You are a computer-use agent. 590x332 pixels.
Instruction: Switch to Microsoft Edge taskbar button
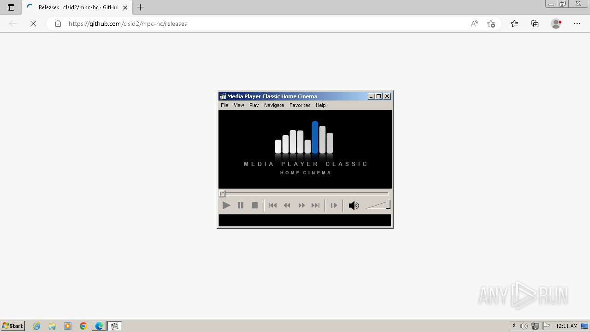[99, 326]
